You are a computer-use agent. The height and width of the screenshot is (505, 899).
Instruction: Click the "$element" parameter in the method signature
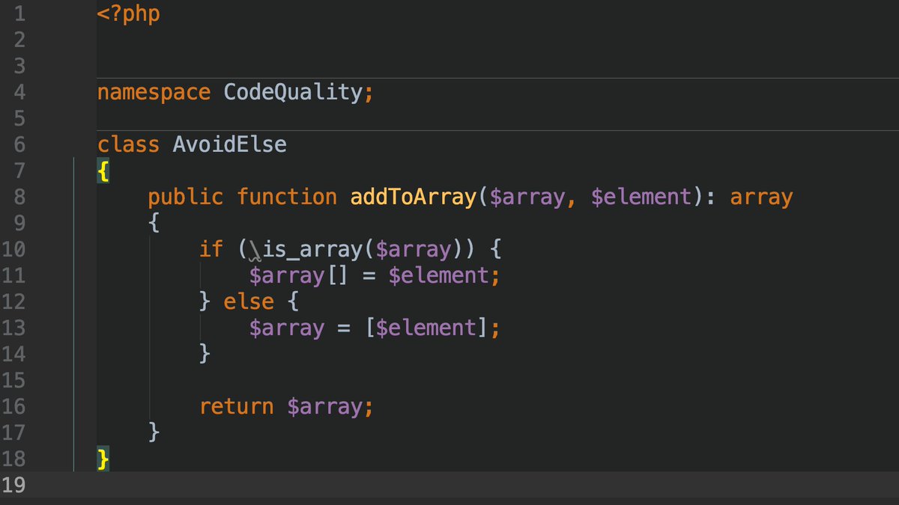[641, 197]
